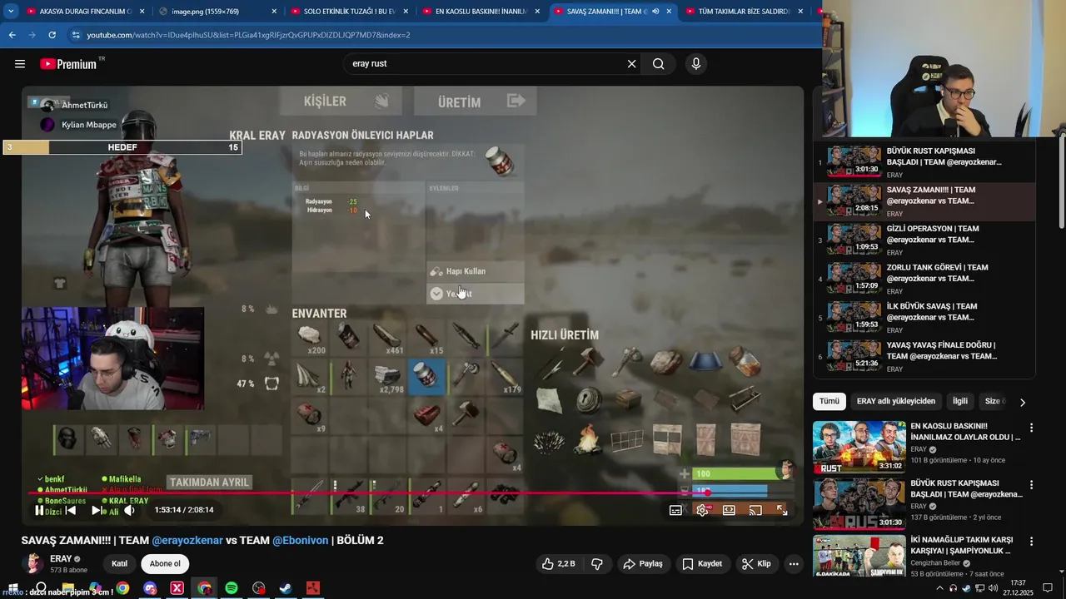This screenshot has height=599, width=1066.
Task: Reload the page
Action: tap(52, 35)
